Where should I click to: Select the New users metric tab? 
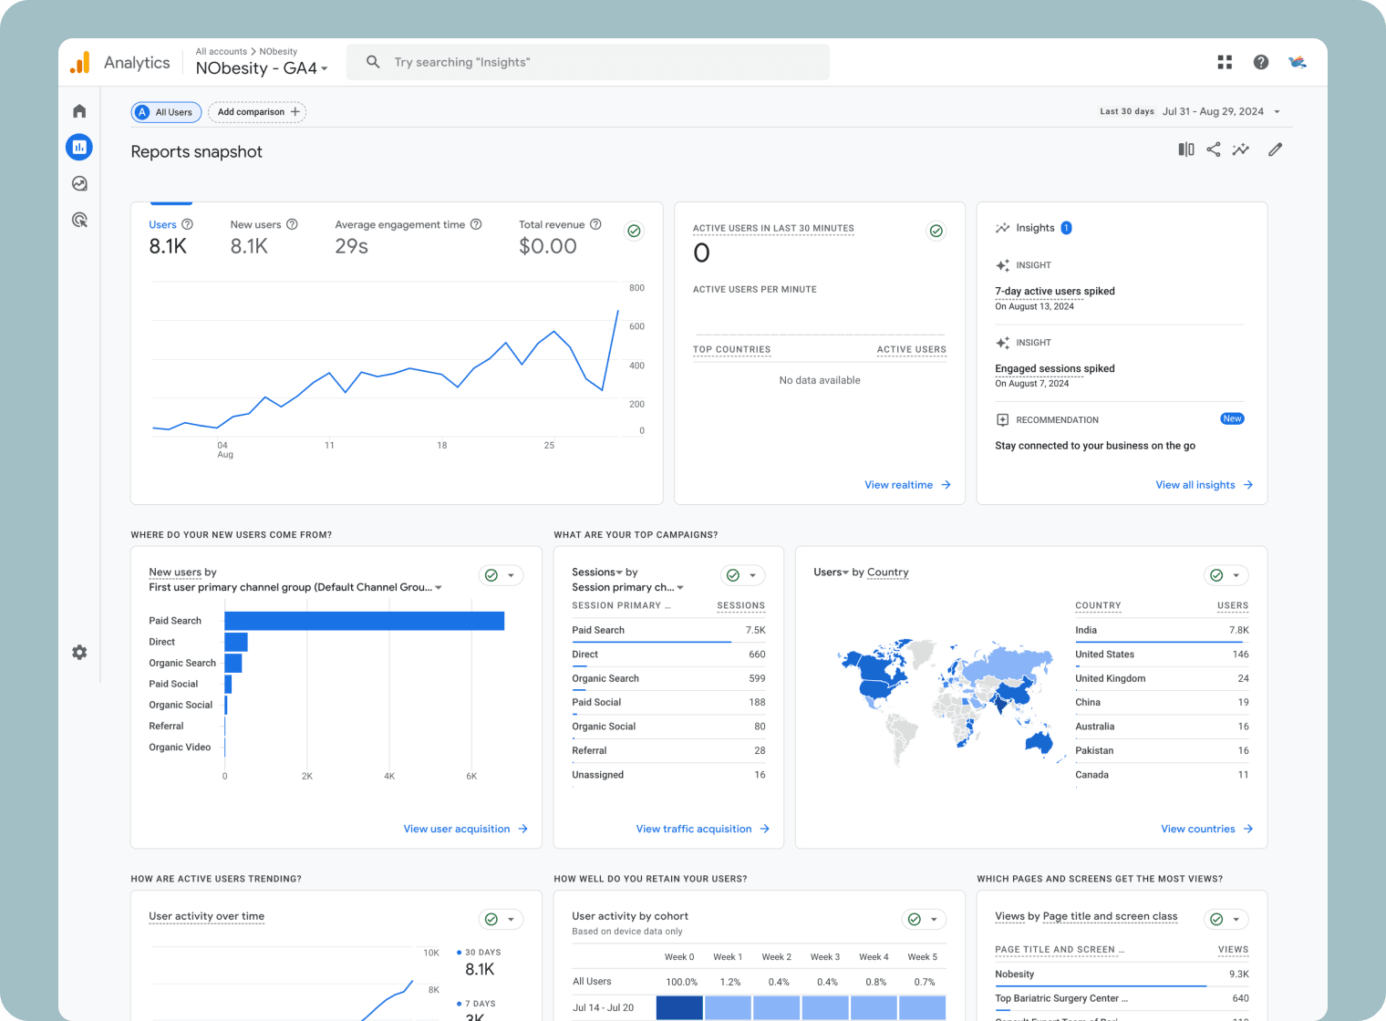pos(264,236)
